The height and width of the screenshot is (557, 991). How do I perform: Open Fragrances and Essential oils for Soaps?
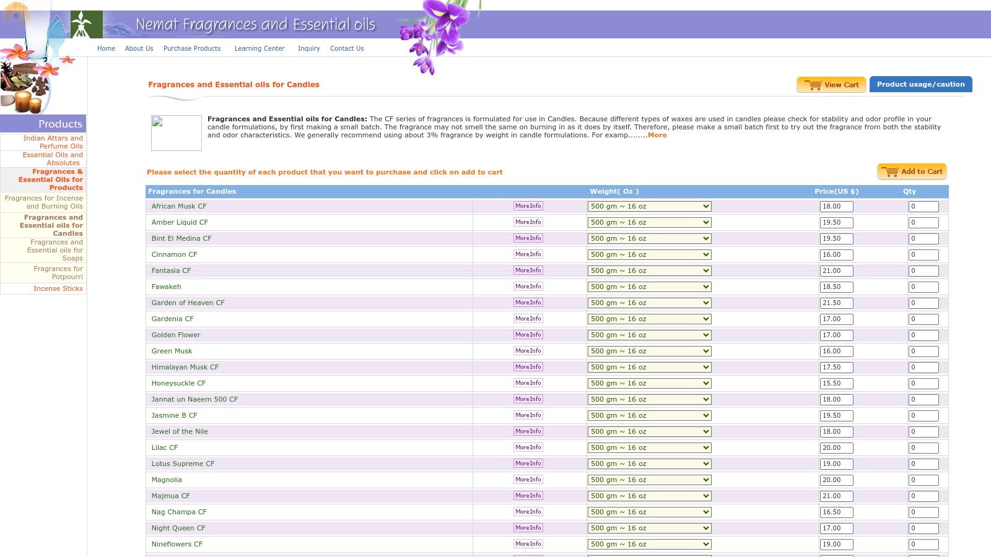[55, 250]
